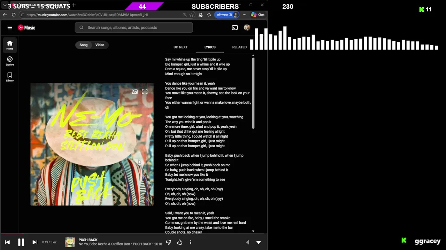Open the browser media control icon
446x250 pixels.
(200, 15)
